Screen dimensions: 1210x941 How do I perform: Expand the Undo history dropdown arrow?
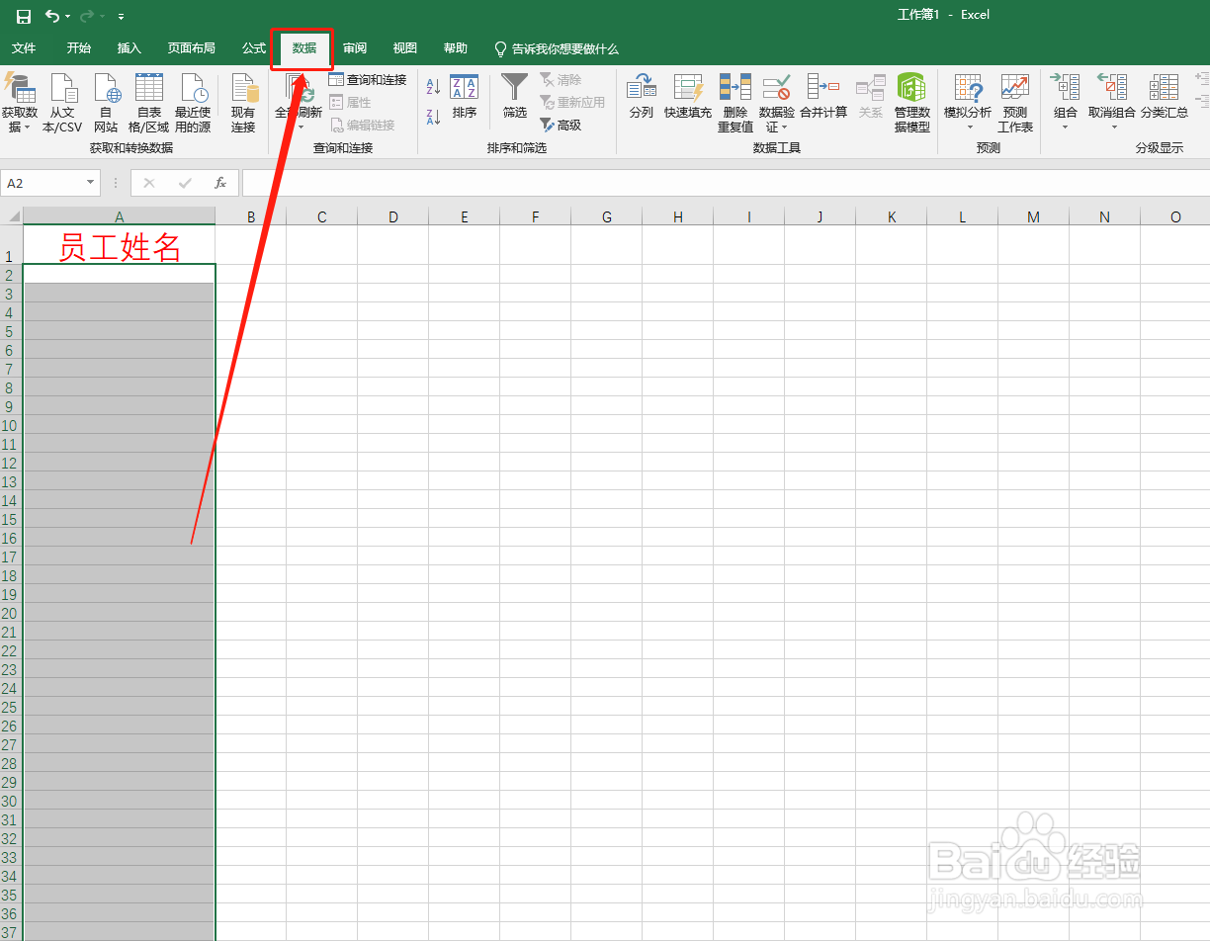click(68, 17)
